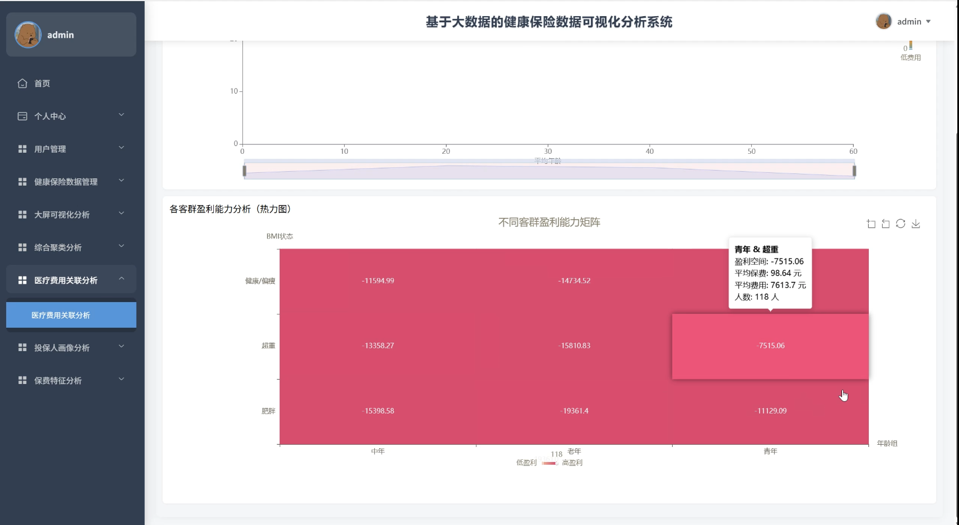959x525 pixels.
Task: Expand the 健康保险数据管理 menu chevron
Action: 121,181
